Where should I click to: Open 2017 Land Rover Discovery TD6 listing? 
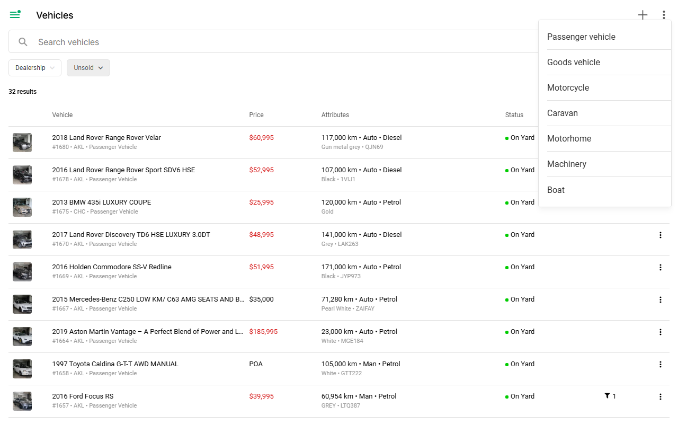131,235
